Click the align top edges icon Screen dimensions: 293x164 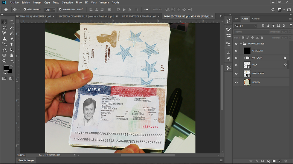[118, 10]
